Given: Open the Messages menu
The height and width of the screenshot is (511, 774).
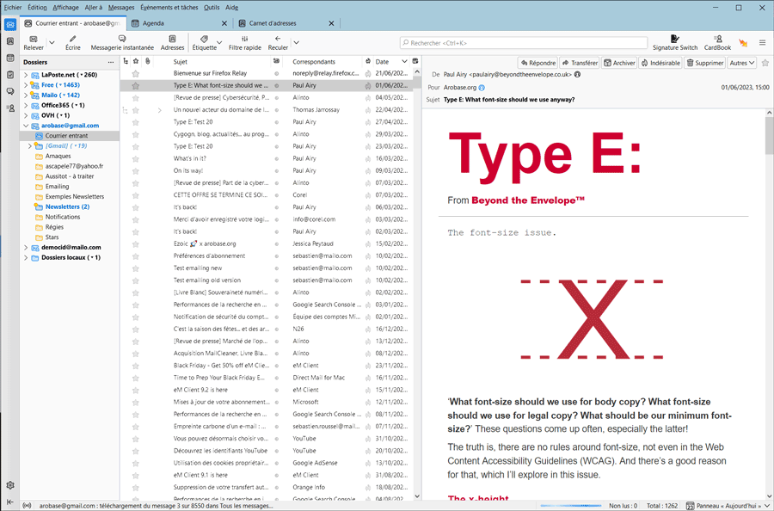Looking at the screenshot, I should 121,8.
